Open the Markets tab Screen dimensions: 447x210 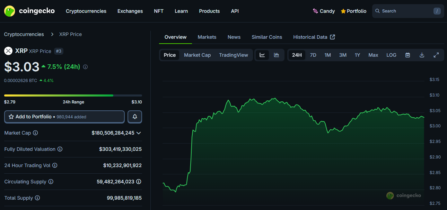pos(207,37)
